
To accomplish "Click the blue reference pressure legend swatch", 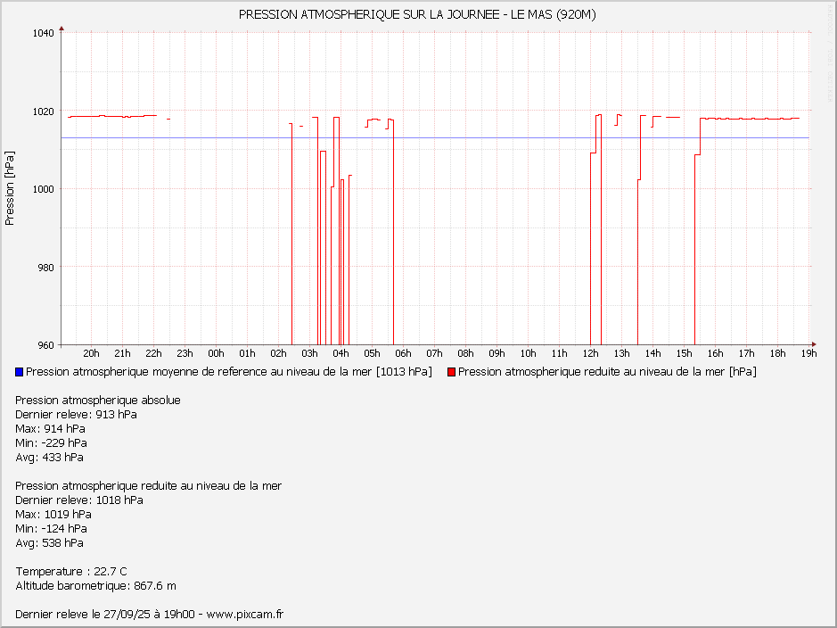I will (20, 372).
